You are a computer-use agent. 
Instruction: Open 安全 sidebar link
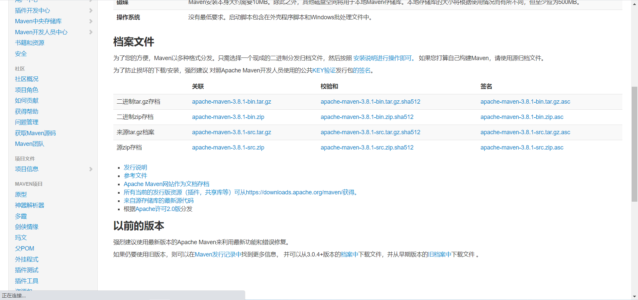[21, 54]
